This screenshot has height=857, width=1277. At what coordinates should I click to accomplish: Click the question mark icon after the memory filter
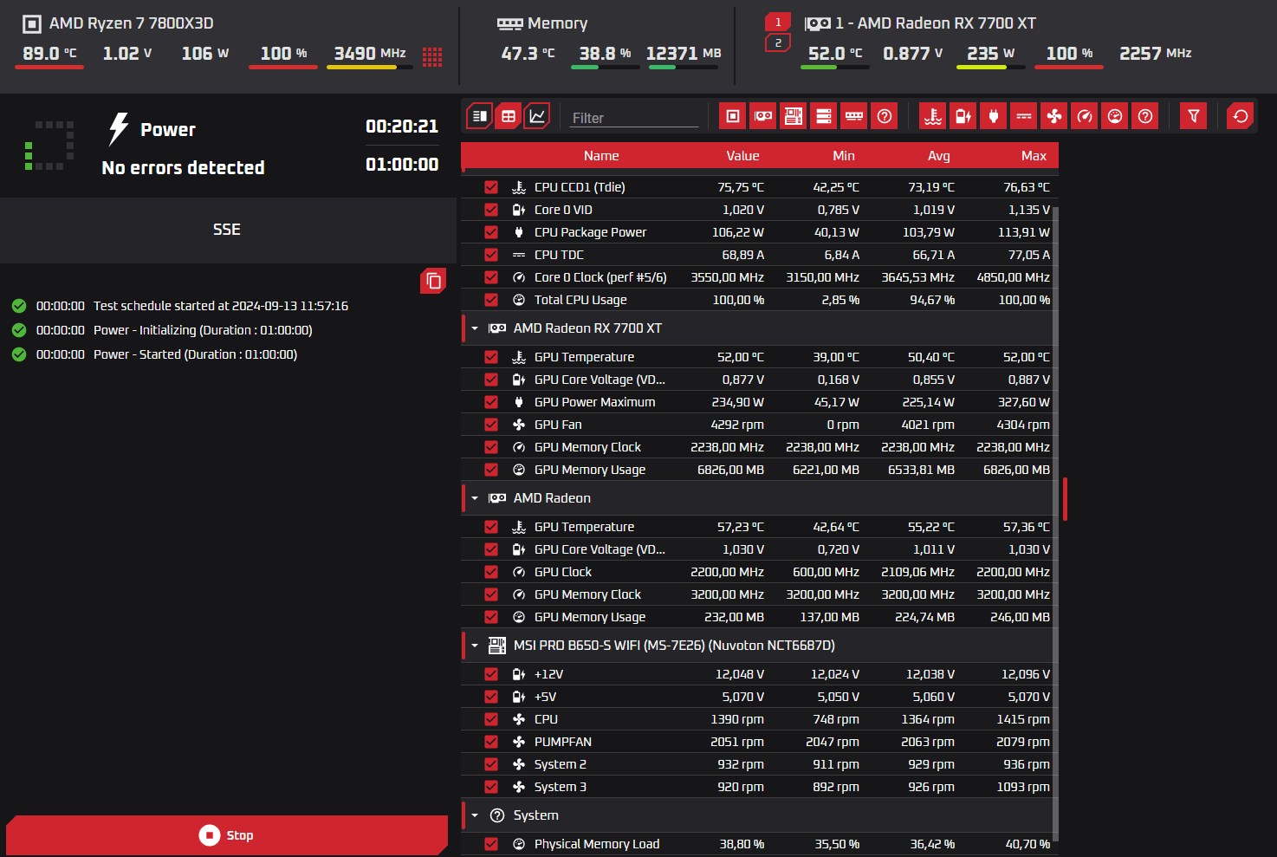click(x=885, y=115)
